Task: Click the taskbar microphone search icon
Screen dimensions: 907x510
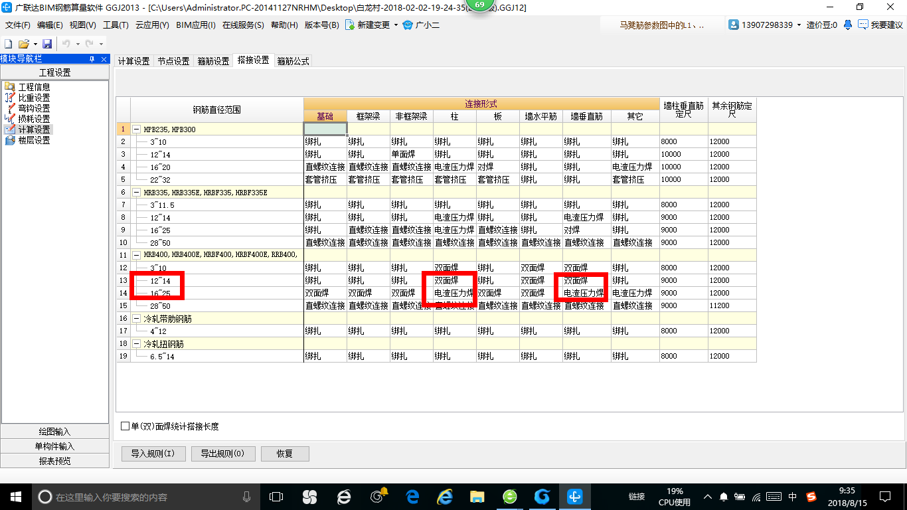Action: (x=247, y=496)
